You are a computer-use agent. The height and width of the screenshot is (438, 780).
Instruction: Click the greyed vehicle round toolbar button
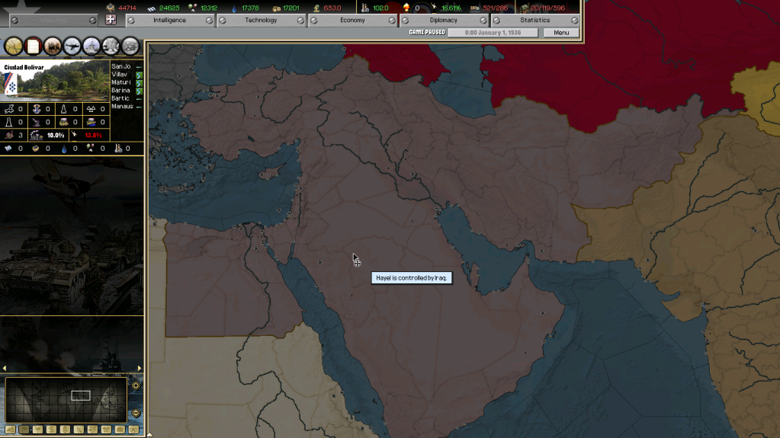[130, 46]
